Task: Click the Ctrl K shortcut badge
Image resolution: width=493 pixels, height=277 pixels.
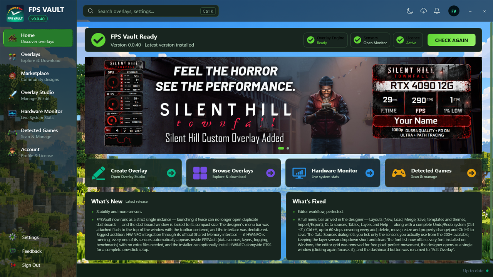Action: 208,11
